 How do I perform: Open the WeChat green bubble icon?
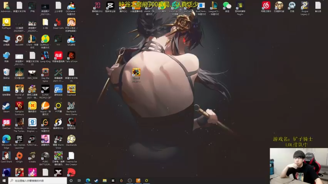click(227, 6)
